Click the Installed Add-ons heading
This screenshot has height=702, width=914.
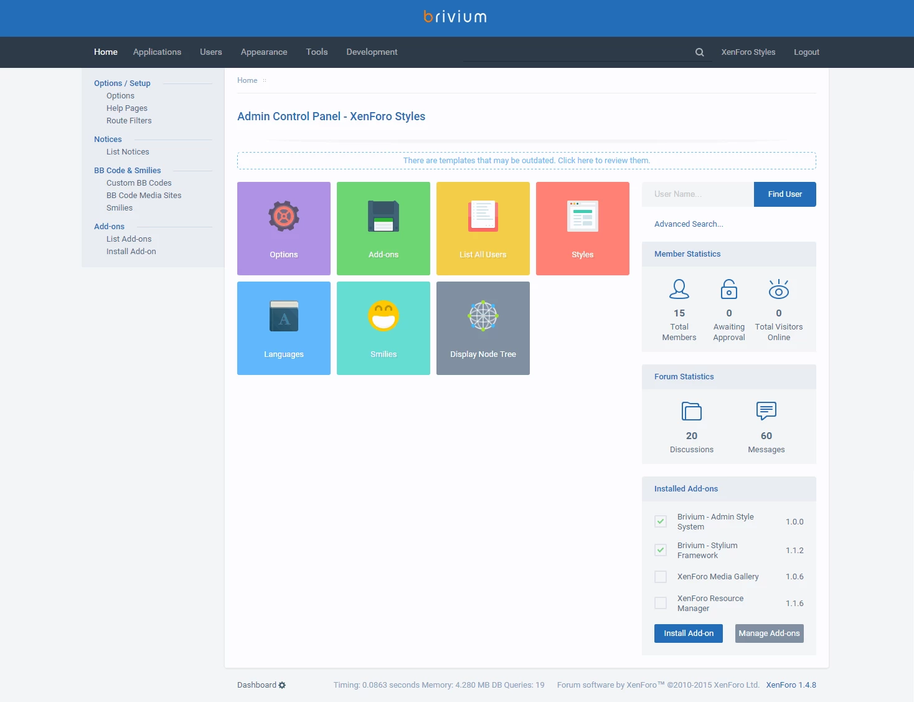coord(686,489)
